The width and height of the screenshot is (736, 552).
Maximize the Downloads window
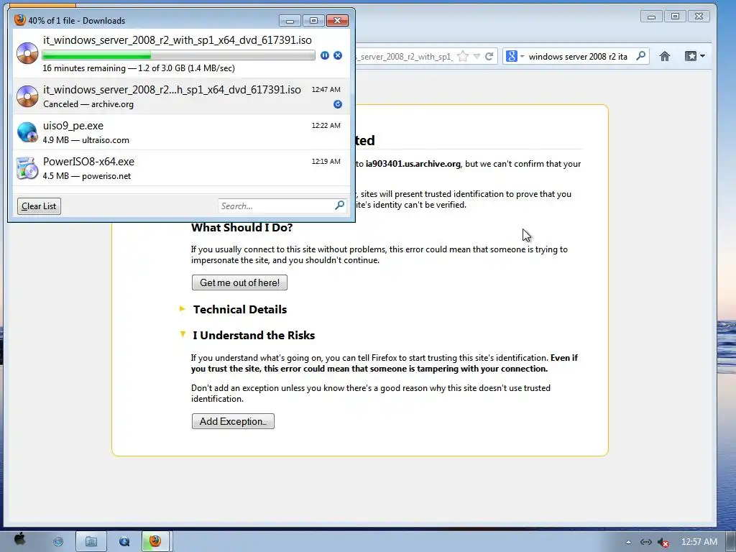[x=313, y=21]
